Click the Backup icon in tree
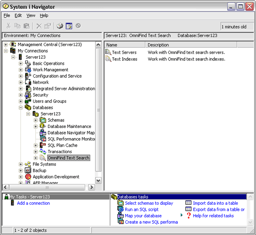Screen dimensions: 256x235 pyautogui.click(x=28, y=170)
